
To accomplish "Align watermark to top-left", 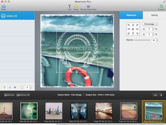I will click(x=129, y=25).
